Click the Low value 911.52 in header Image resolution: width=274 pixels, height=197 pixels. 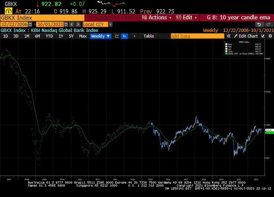[126, 12]
